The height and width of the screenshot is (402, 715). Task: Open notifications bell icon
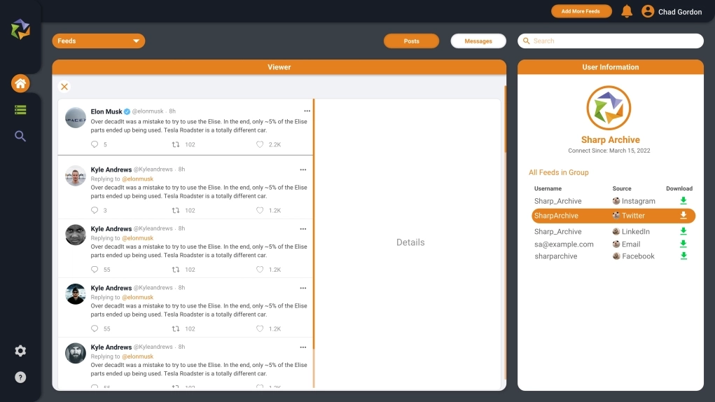click(627, 11)
